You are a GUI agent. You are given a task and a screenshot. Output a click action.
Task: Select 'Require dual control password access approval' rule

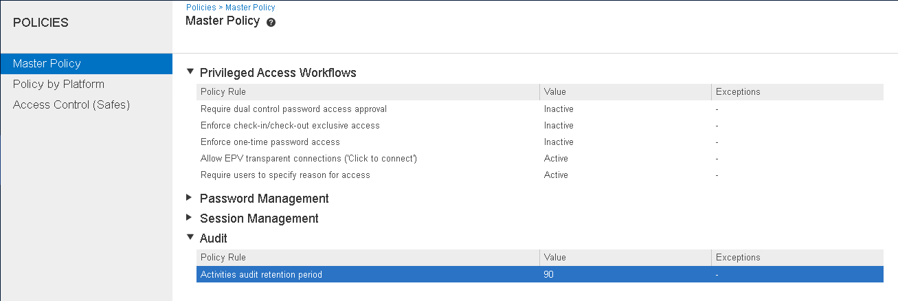click(x=539, y=109)
